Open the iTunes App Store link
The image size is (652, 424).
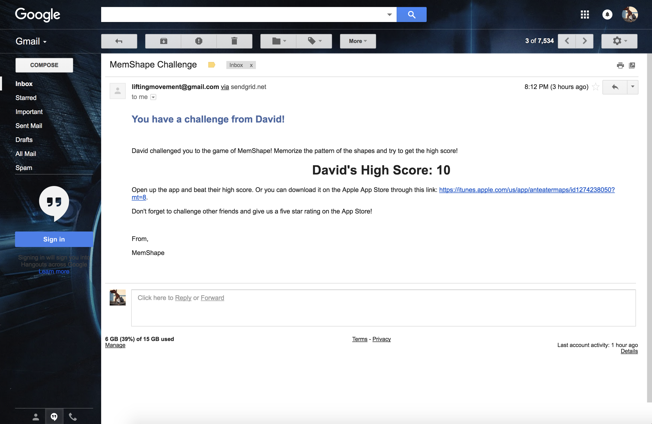(527, 190)
